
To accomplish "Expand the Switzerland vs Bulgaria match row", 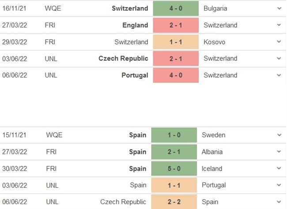I will (x=279, y=8).
